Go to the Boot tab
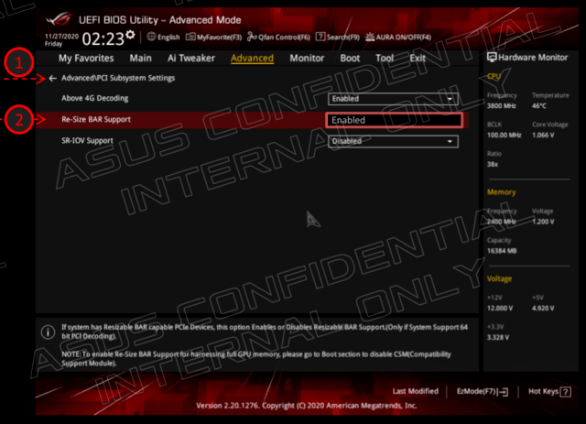 point(350,59)
